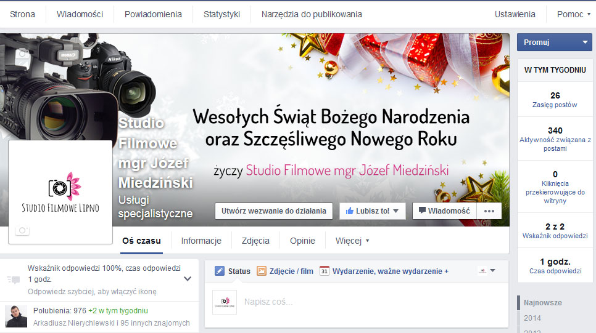This screenshot has width=596, height=333.
Task: Click Utwórz wezwanie do działania
Action: click(x=274, y=211)
